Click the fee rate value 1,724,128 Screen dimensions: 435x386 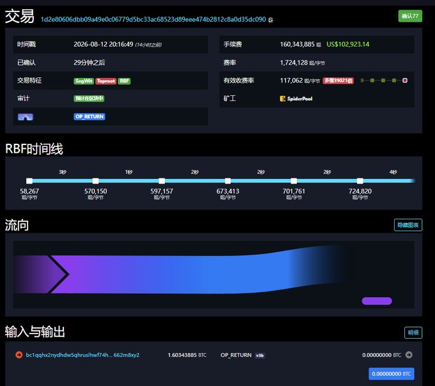[x=294, y=63]
